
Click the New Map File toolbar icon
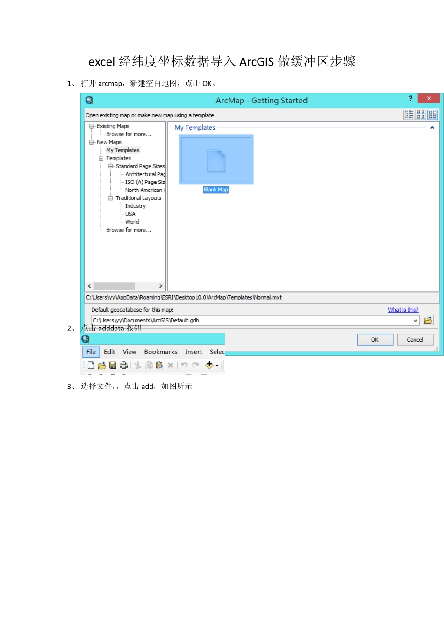[91, 365]
